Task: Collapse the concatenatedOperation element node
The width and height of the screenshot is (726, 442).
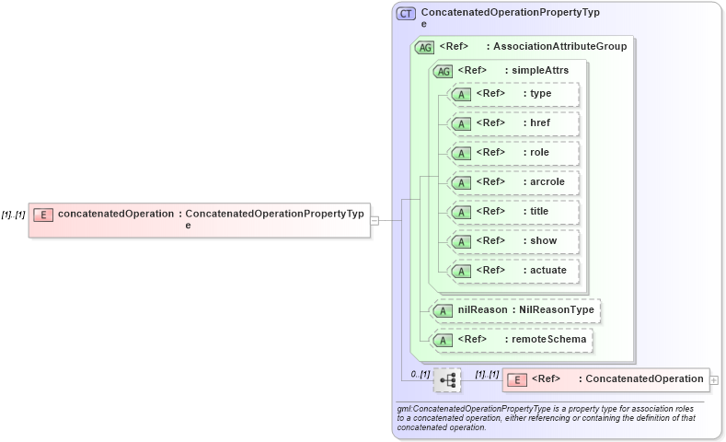Action: (x=375, y=221)
